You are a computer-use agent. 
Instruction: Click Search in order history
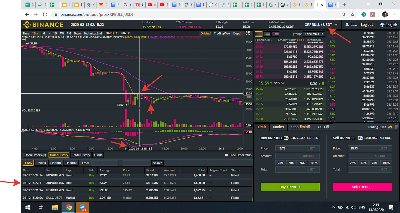click(x=157, y=163)
